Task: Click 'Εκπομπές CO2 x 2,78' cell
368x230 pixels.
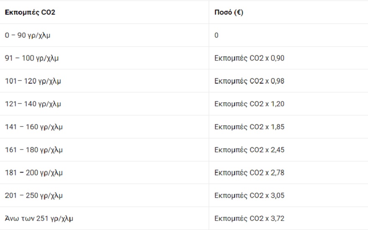Action: [x=249, y=173]
